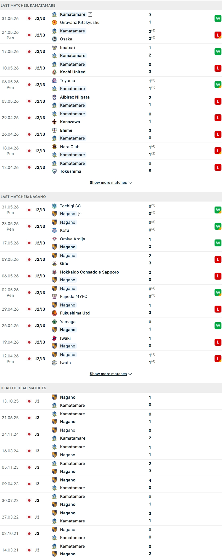Click the L badge for Tokushima match
222x557 pixels.
tap(218, 167)
